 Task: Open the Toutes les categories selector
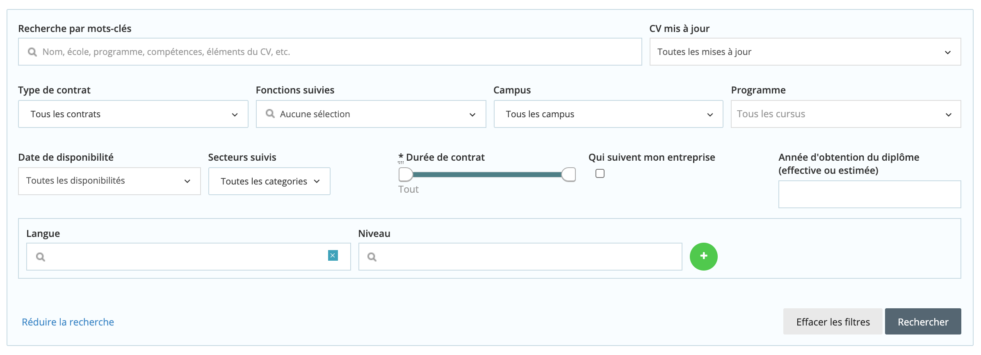(269, 181)
